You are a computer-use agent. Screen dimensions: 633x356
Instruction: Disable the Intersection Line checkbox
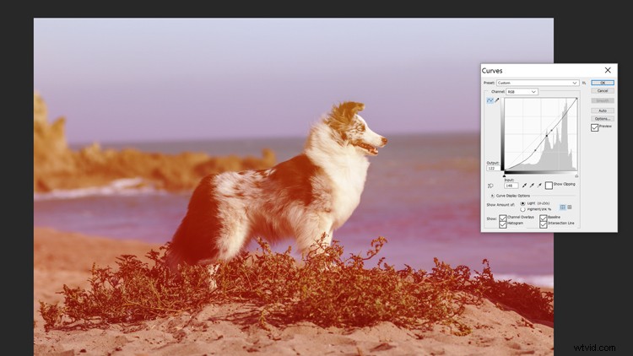[x=544, y=224]
